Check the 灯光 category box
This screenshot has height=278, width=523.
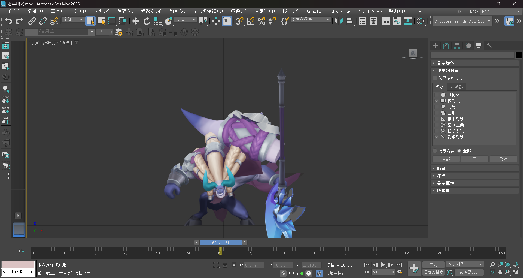(437, 107)
